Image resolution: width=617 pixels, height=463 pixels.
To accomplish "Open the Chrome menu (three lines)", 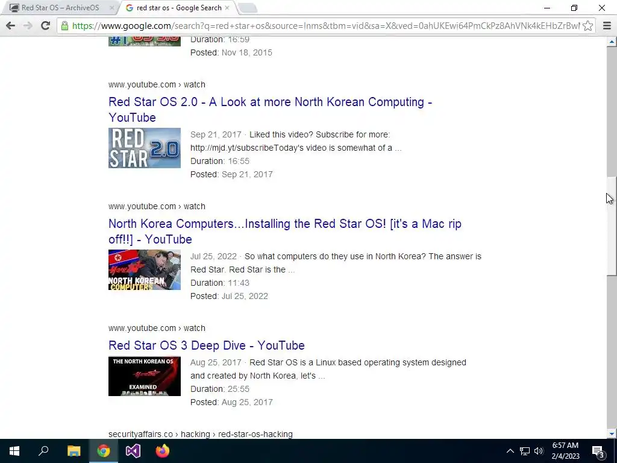I will point(607,25).
